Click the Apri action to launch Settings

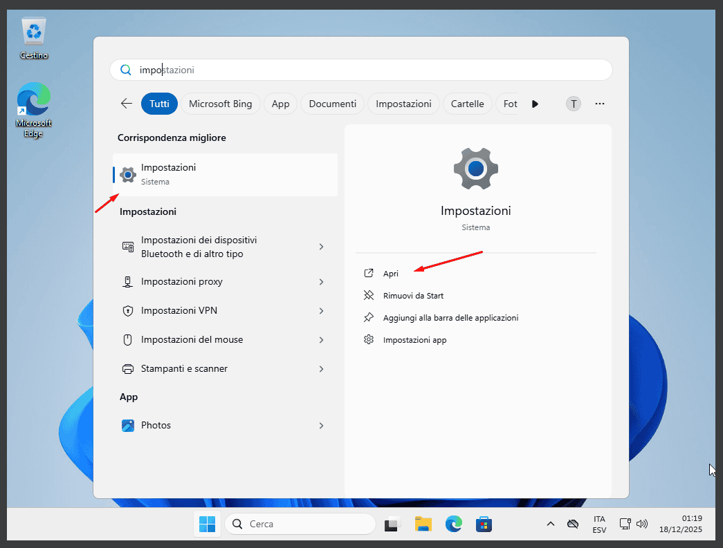tap(390, 273)
